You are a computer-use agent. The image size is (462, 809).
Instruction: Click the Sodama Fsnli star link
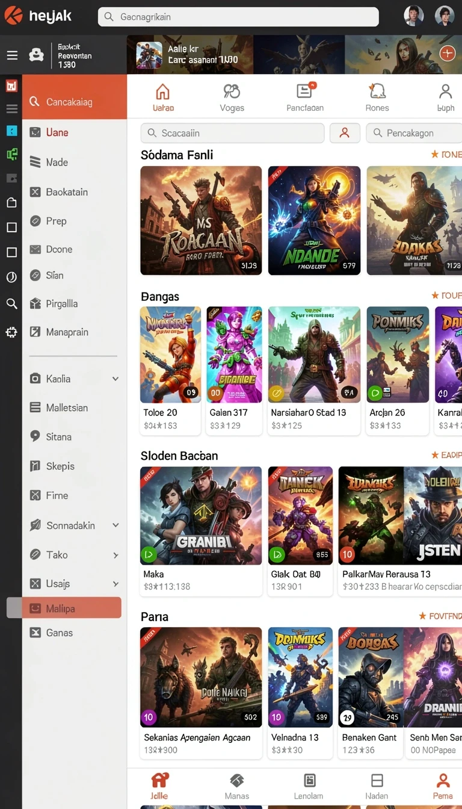click(446, 155)
